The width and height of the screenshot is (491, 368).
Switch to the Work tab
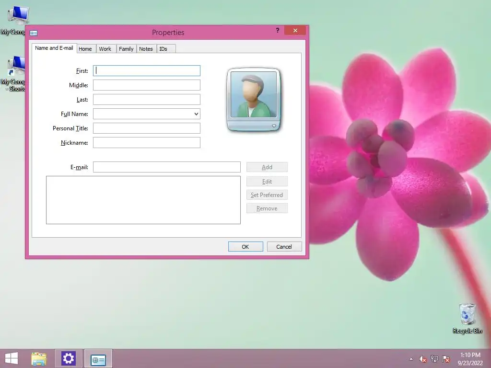105,49
